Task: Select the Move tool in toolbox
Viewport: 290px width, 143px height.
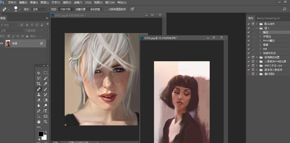Action: click(x=39, y=73)
